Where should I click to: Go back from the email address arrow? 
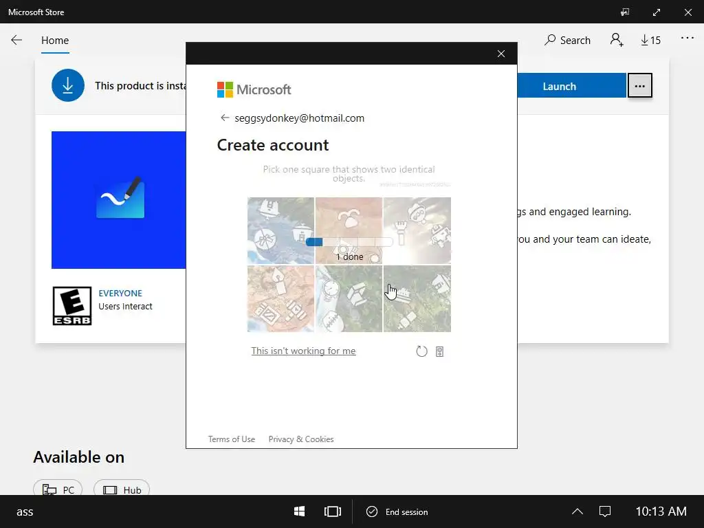[225, 118]
